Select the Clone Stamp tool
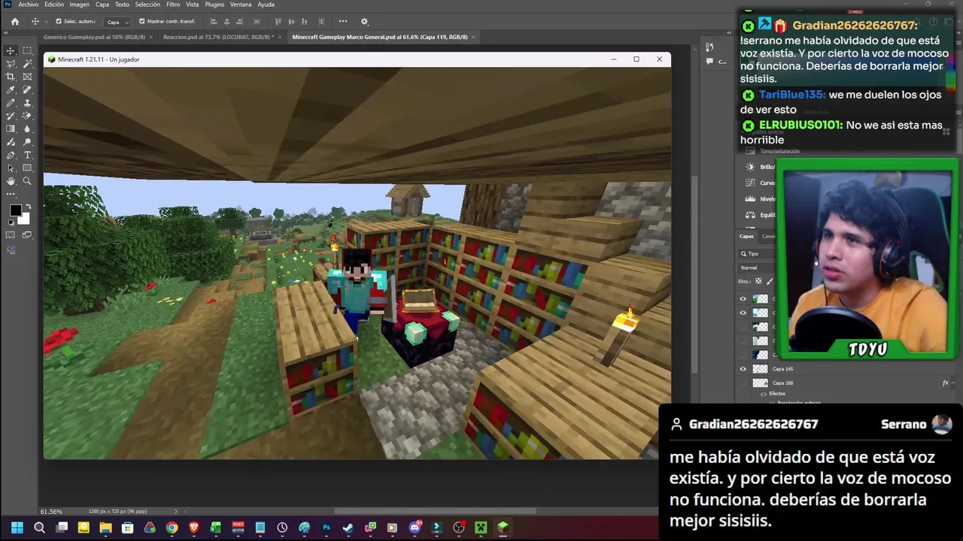 point(27,103)
